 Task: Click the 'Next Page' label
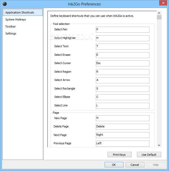(x=60, y=135)
